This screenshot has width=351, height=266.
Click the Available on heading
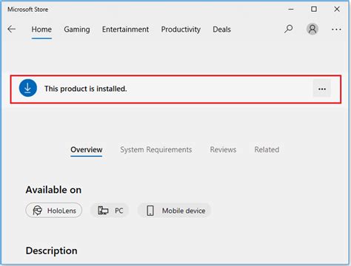coord(53,190)
